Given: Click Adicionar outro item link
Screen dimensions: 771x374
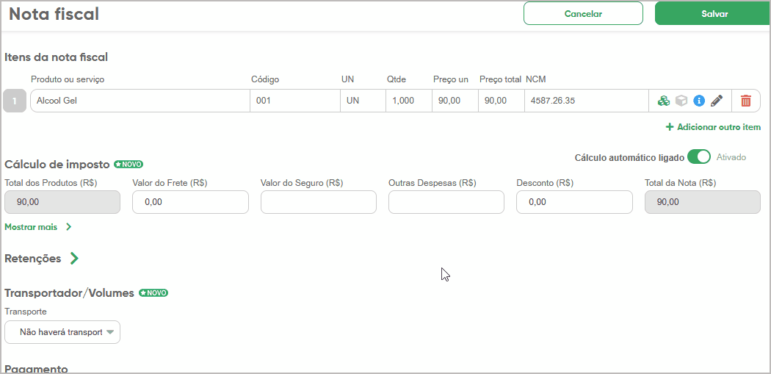Looking at the screenshot, I should (x=713, y=127).
